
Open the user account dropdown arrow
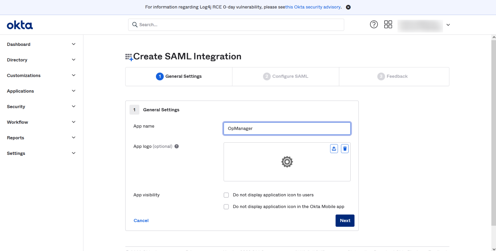[448, 25]
